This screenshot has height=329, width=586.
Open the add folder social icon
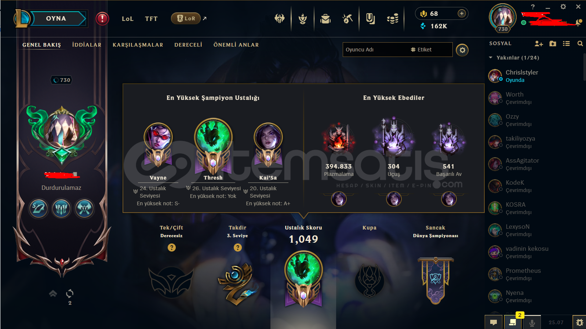coord(553,44)
